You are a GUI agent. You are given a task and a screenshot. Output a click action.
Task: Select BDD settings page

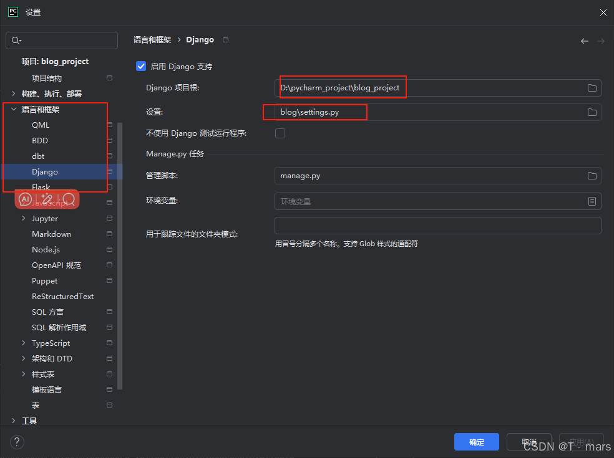coord(40,141)
